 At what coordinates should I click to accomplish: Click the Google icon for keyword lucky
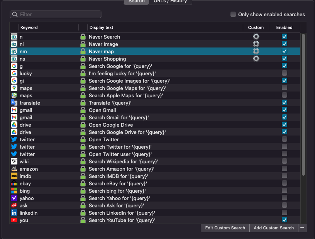pos(14,74)
